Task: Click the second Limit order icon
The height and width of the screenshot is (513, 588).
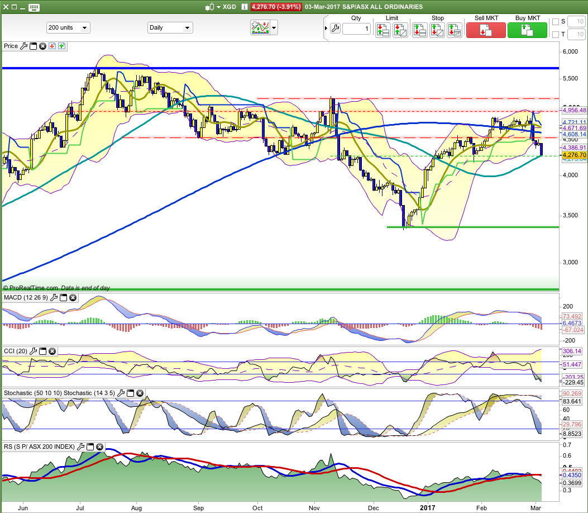Action: pyautogui.click(x=400, y=30)
